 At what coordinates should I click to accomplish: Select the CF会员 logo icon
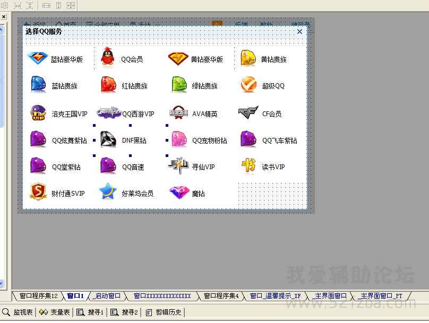[248, 112]
